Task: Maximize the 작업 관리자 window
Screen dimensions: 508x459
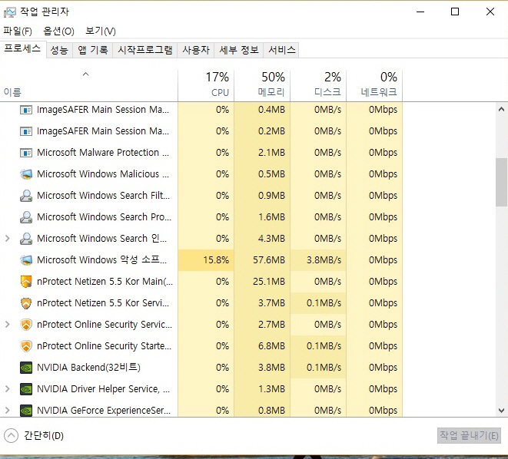Action: 455,12
